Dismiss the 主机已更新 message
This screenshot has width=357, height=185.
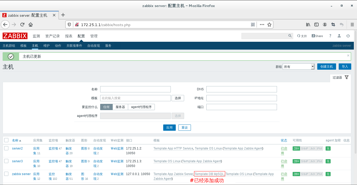[x=348, y=55]
